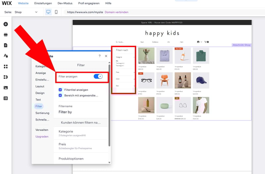
Task: Open the Site Design theme icon
Action: pos(6,56)
